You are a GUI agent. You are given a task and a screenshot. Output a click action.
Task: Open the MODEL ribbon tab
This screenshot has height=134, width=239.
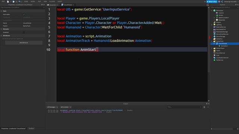tap(33, 1)
